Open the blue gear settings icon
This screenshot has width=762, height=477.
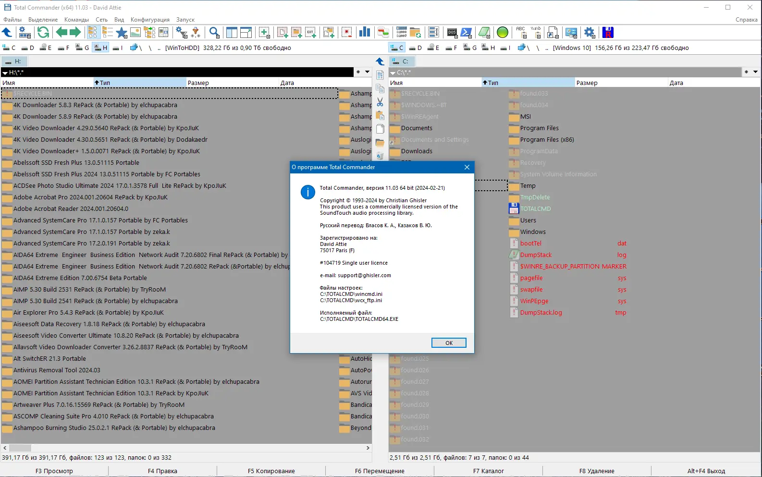[x=590, y=33]
